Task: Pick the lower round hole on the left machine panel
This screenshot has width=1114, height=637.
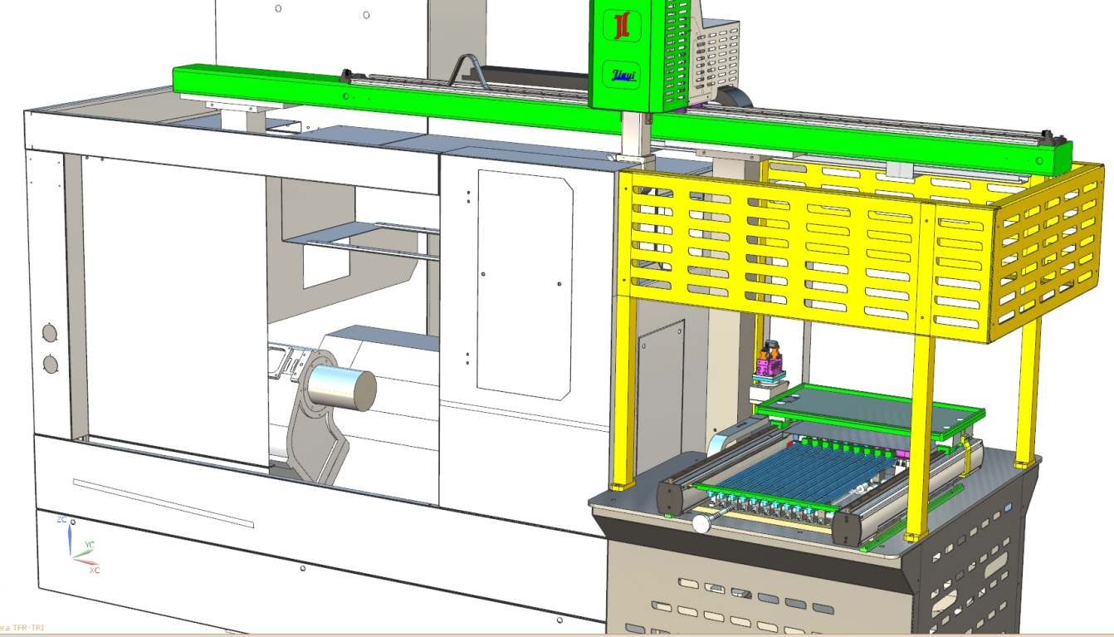Action: point(51,364)
